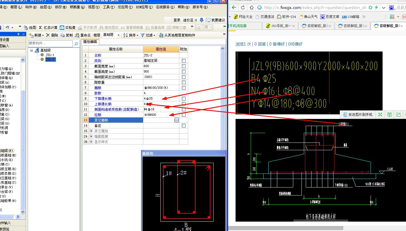Click browser back arrow

[234, 8]
